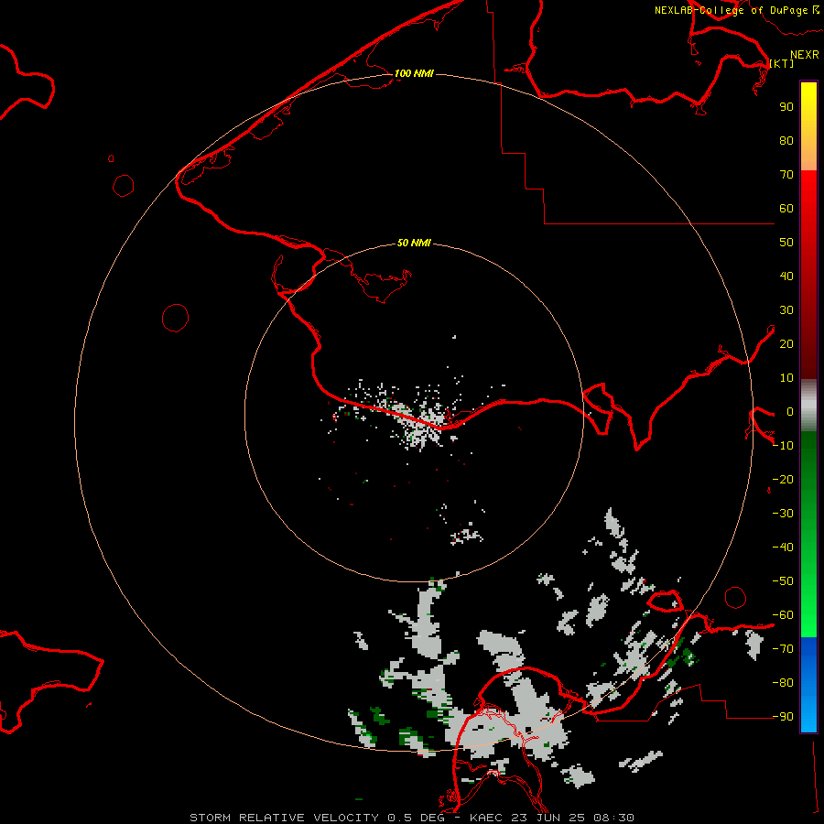The image size is (824, 824).
Task: Click the 50 value on the velocity scale
Action: pyautogui.click(x=786, y=243)
